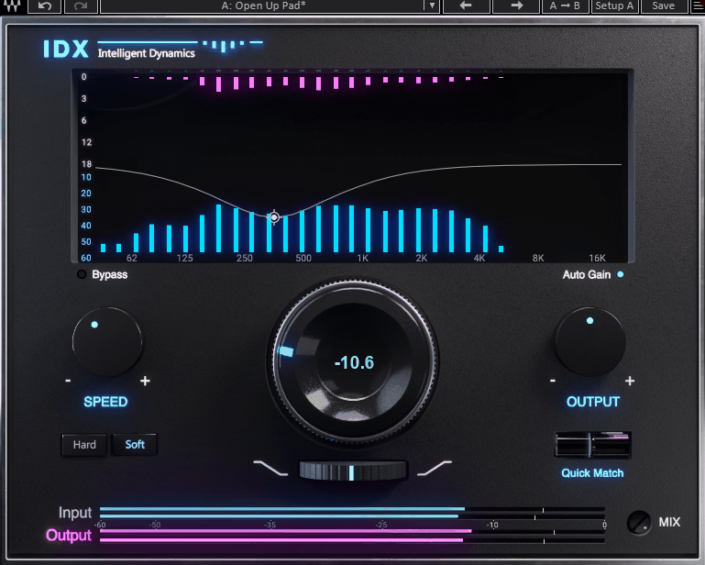The image size is (705, 565).
Task: Load the previous preset with left arrow
Action: point(466,6)
